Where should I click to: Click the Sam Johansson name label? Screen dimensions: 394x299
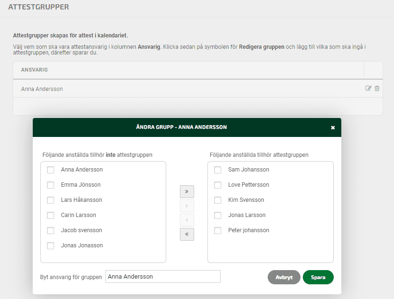tap(249, 170)
